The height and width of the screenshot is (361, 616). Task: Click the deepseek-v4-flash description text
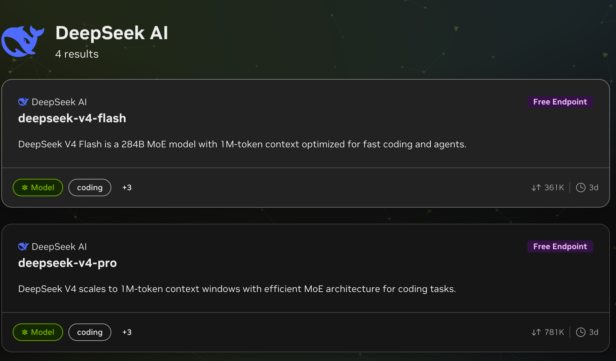pos(242,144)
